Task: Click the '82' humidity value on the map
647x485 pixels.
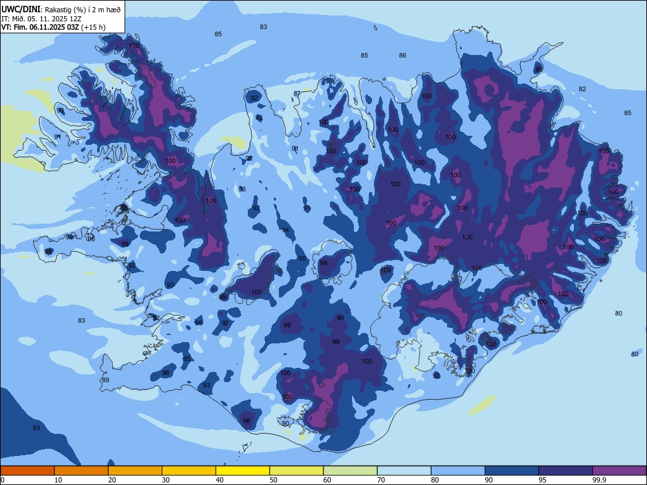Action: [582, 89]
